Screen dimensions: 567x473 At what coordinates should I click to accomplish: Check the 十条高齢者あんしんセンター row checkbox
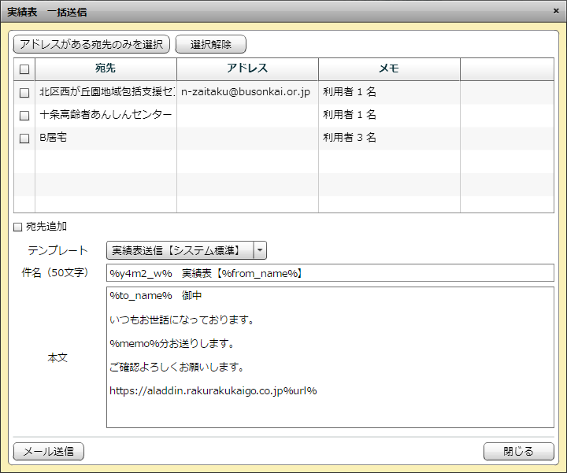click(x=24, y=115)
